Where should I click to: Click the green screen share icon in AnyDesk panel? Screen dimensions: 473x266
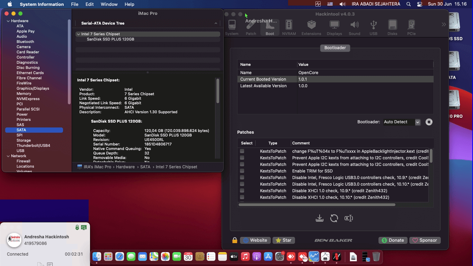pos(84,227)
